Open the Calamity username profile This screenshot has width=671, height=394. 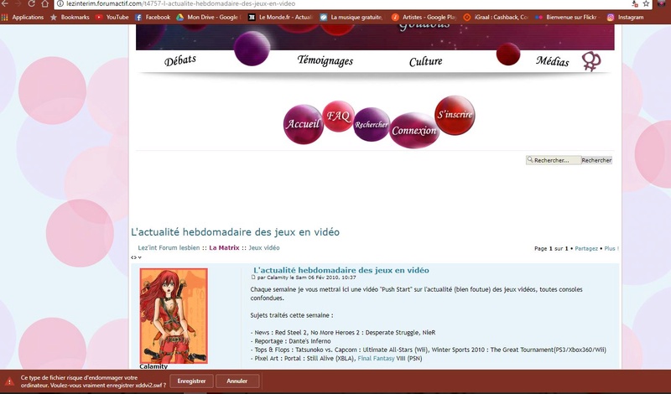(153, 366)
